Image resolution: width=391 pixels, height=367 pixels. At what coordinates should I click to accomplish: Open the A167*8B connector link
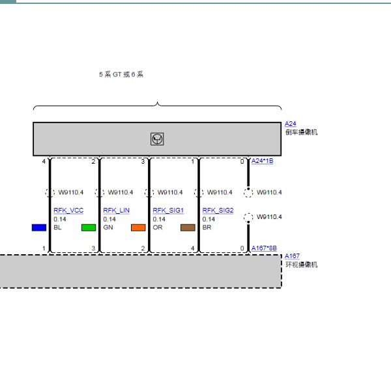tap(264, 248)
